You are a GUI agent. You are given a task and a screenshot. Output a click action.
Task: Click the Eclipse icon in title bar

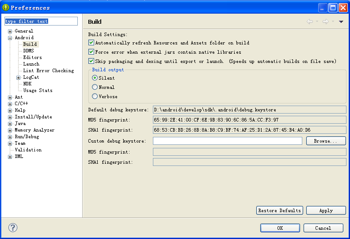pos(5,7)
